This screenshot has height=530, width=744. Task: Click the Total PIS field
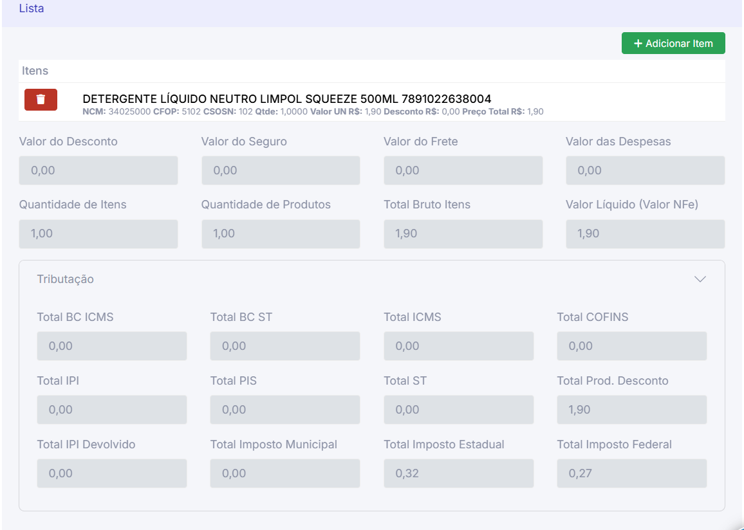click(x=285, y=410)
